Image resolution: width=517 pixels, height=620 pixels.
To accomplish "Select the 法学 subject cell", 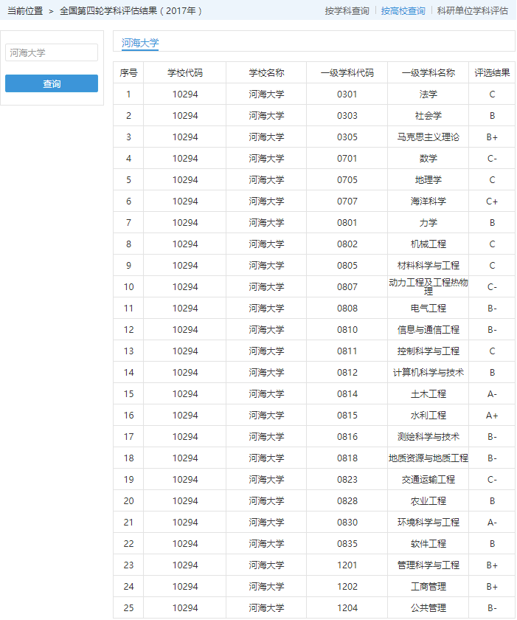I will [x=428, y=94].
